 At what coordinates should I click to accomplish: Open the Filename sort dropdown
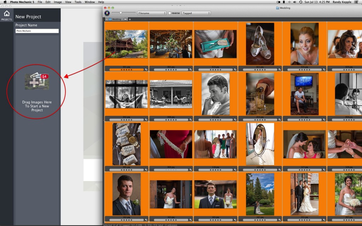(152, 13)
